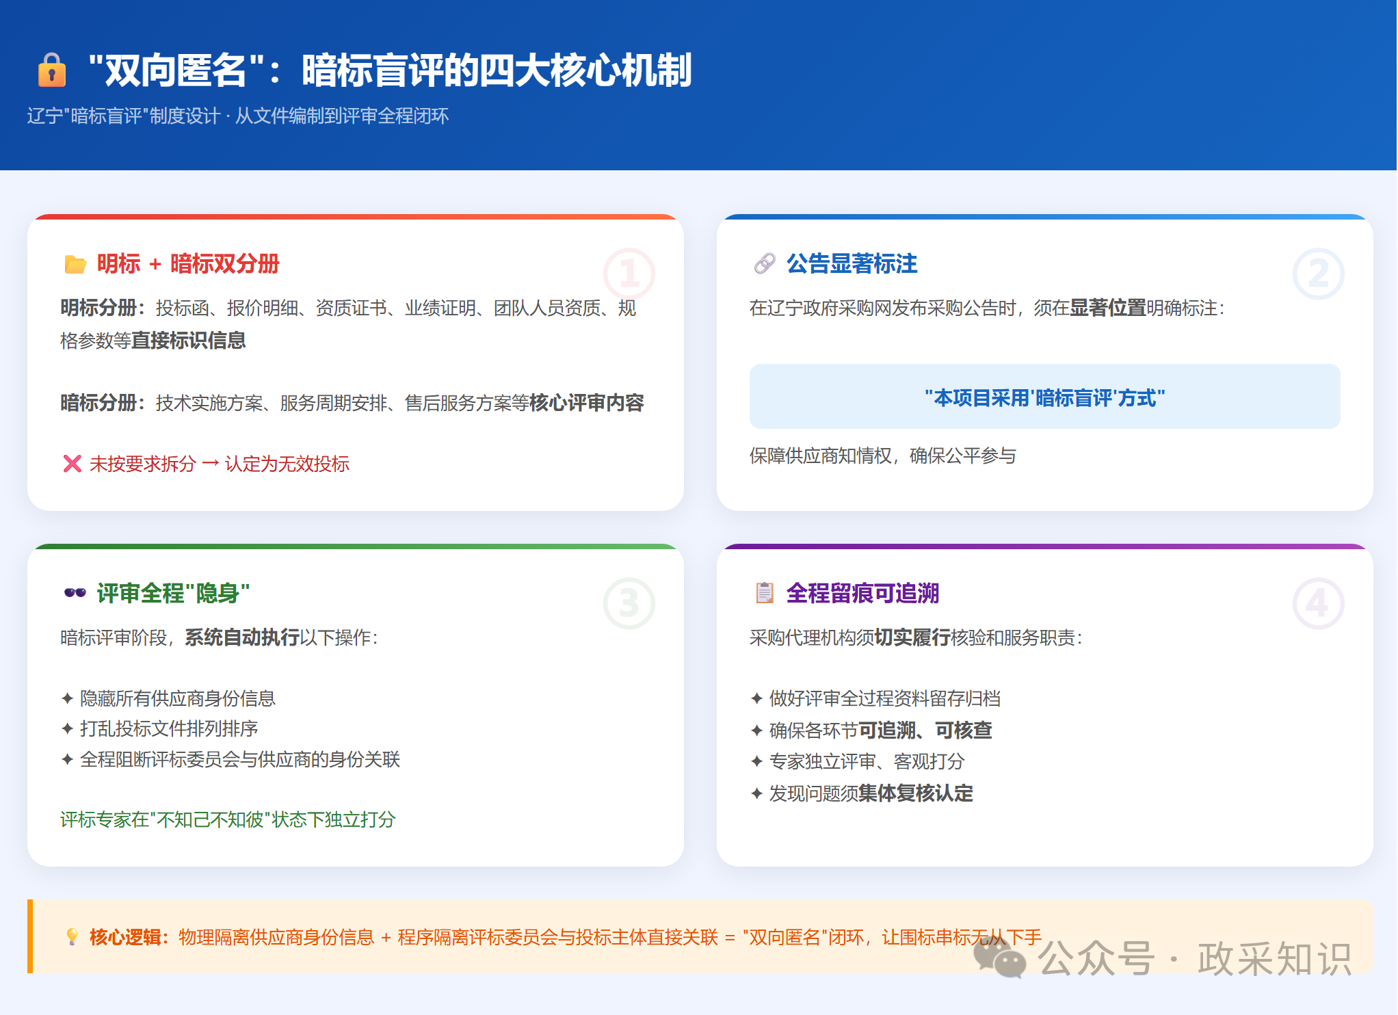Screen dimensions: 1398x1015
Task: Click the bold text 切实履行
Action: point(912,637)
